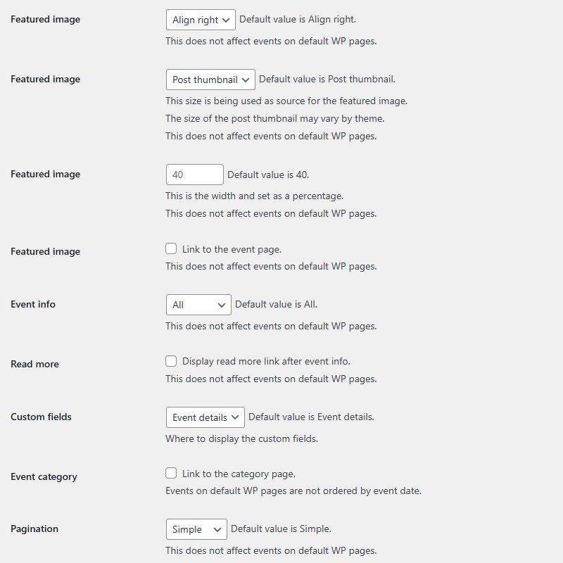The width and height of the screenshot is (563, 563).
Task: Click the featured image width input showing 40
Action: click(x=194, y=174)
